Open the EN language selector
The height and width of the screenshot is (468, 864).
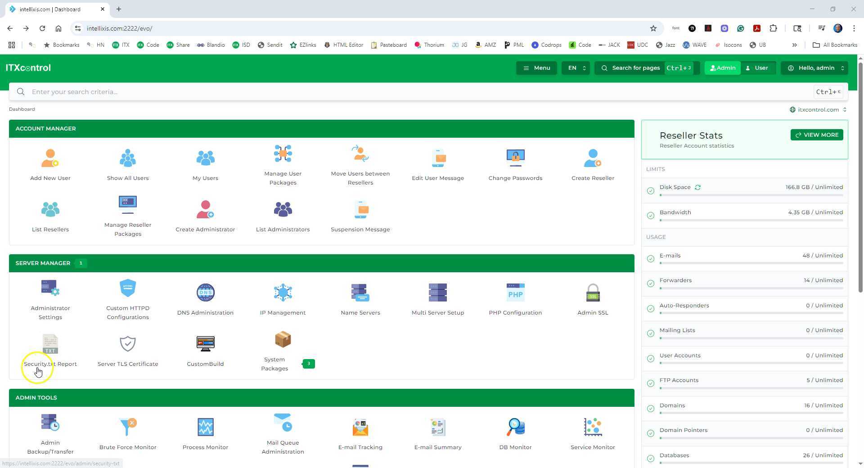click(576, 68)
